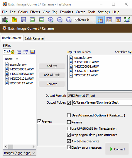The width and height of the screenshot is (132, 158).
Task: Open the Edit menu
Action: [13, 12]
